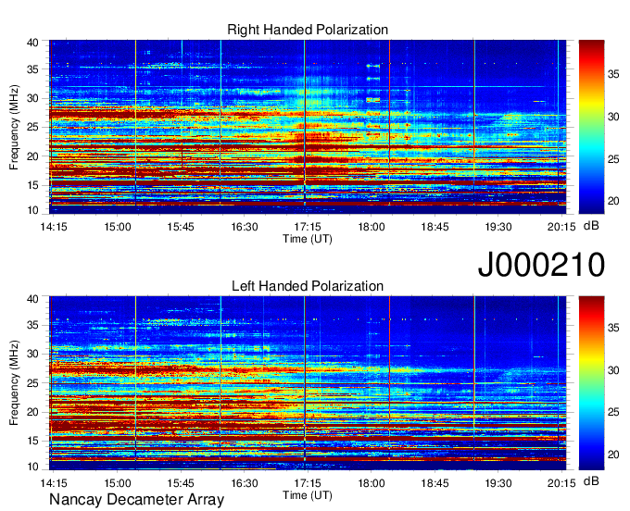The height and width of the screenshot is (511, 630).
Task: Click the 30 MHz tick label on top plot
Action: point(32,98)
